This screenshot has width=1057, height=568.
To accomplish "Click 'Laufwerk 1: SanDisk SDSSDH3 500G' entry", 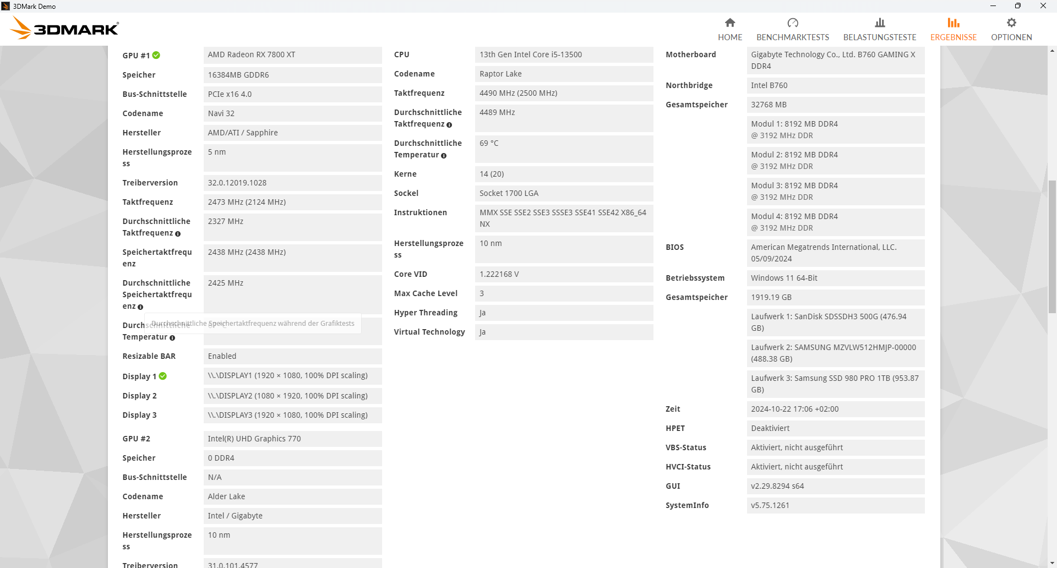I will 836,322.
